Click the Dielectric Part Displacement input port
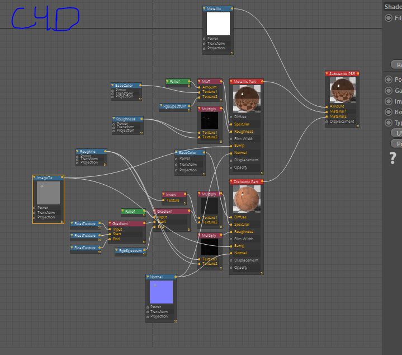The height and width of the screenshot is (355, 402). click(231, 260)
